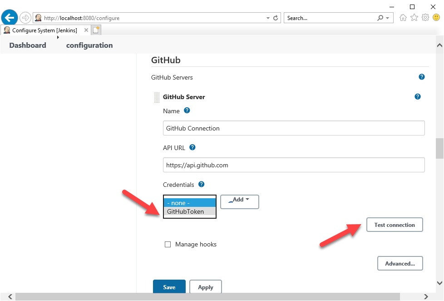Open help icon next to API URL
The height and width of the screenshot is (301, 444).
pos(192,147)
